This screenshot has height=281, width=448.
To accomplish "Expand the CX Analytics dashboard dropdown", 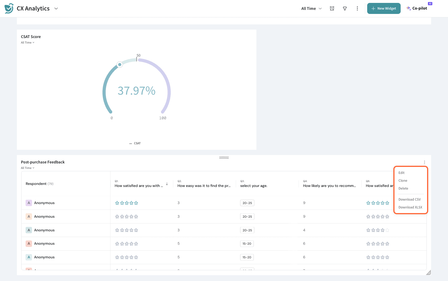I will coord(56,9).
